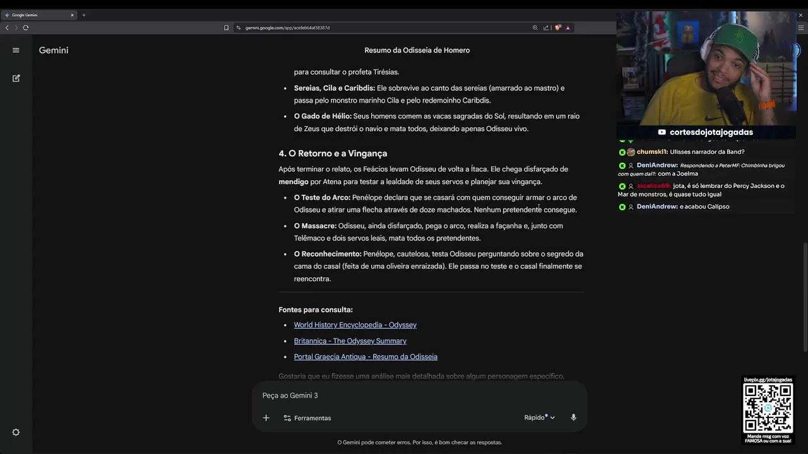
Task: Open Gemini settings gear in the sidebar
Action: (16, 433)
